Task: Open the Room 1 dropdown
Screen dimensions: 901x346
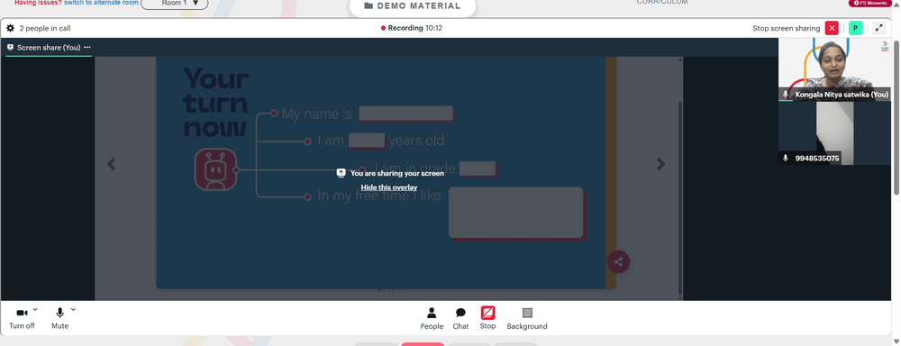Action: [175, 4]
